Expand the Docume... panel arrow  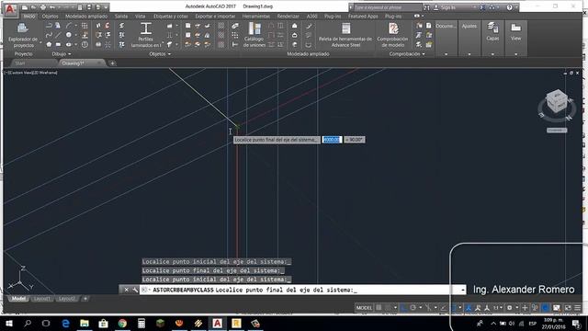click(x=446, y=54)
